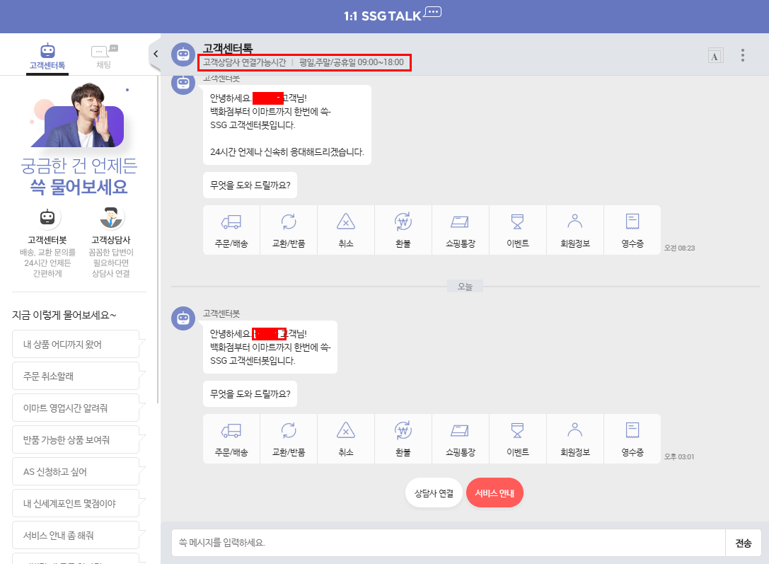Select 쇼핑통장 in the 오후 03:01 message
The image size is (769, 564).
point(461,439)
